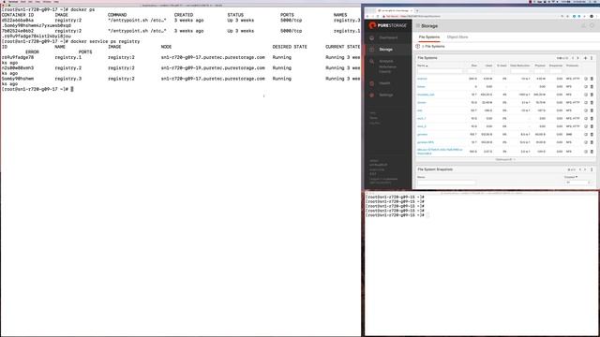Viewport: 600px width, 337px height.
Task: Click the last long file system name link
Action: [440, 152]
